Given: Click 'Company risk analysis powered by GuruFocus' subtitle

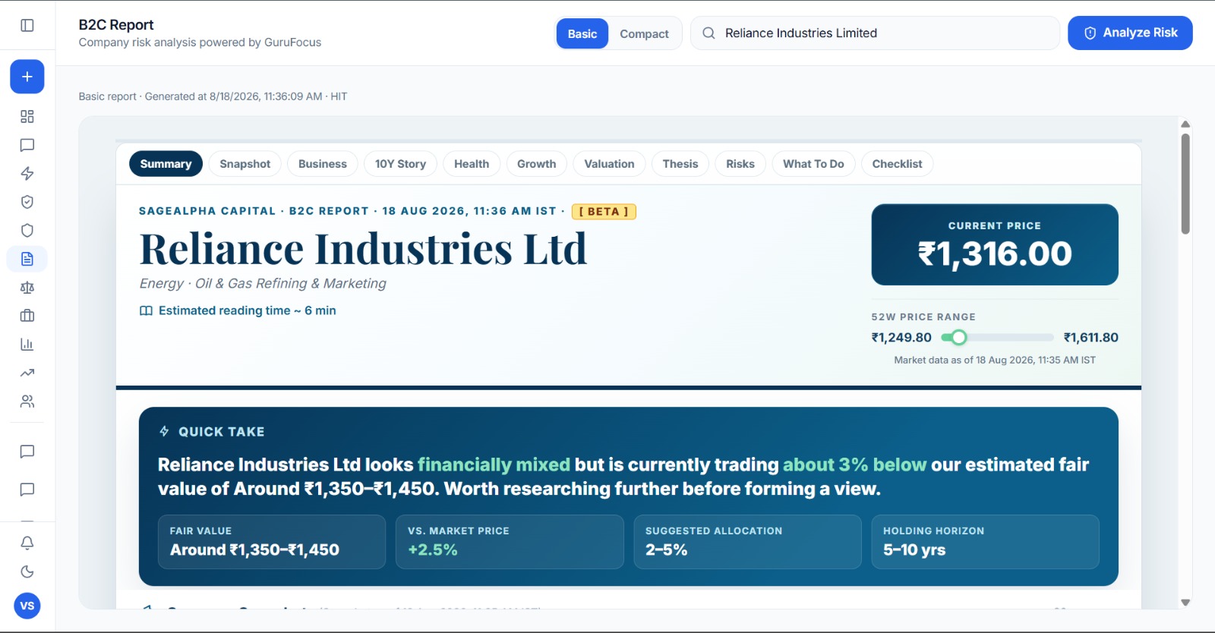Looking at the screenshot, I should [x=200, y=43].
